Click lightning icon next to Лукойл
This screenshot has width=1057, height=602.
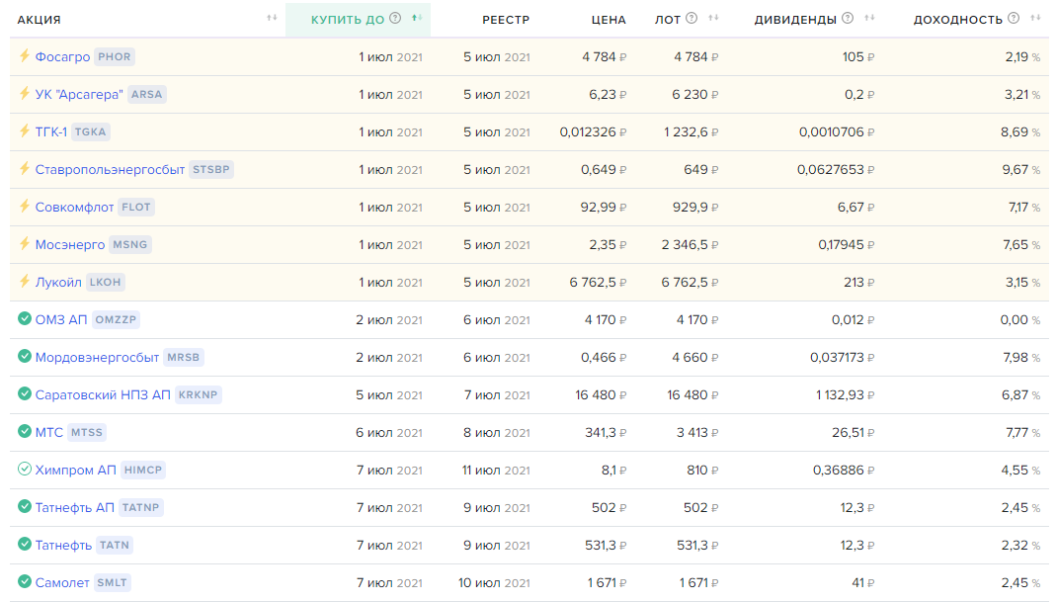coord(25,282)
